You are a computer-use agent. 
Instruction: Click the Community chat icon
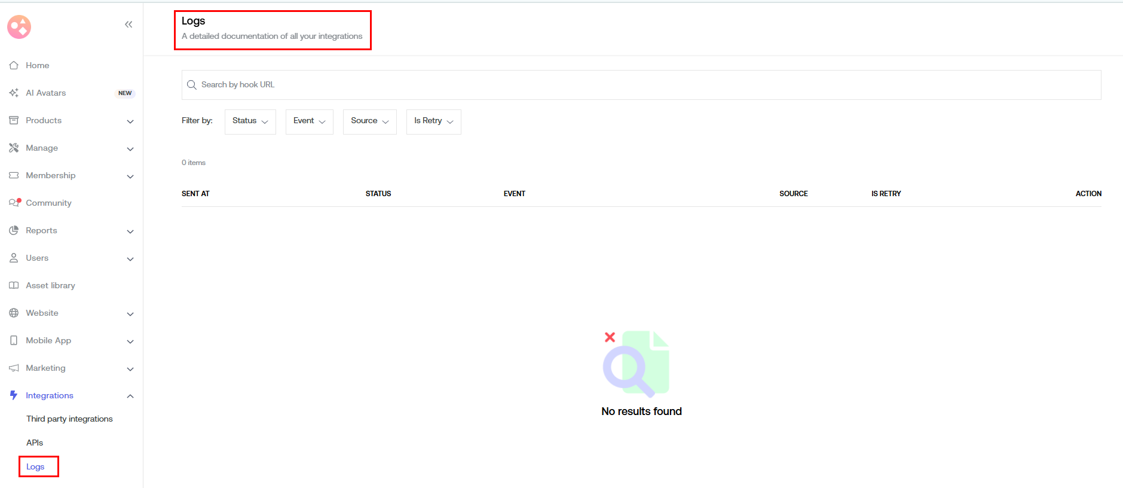[14, 203]
